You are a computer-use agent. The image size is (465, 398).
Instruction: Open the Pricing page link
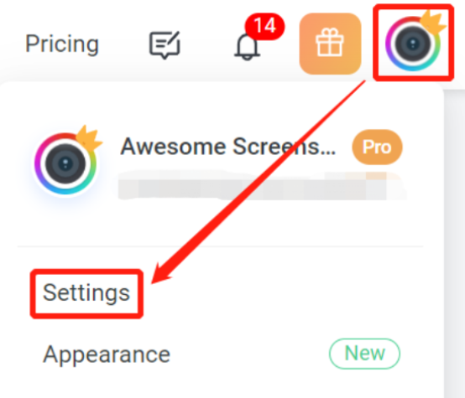(62, 44)
